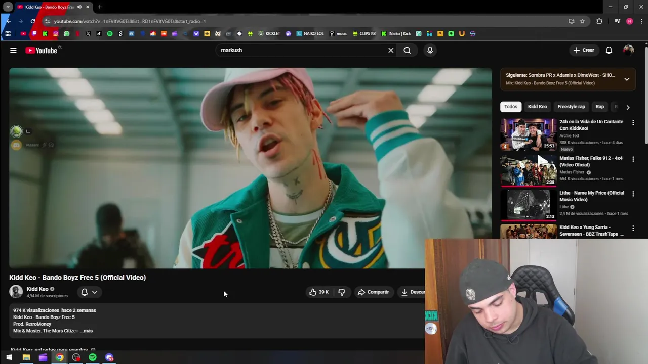
Task: Open Chrome three-dot menu
Action: click(642, 21)
